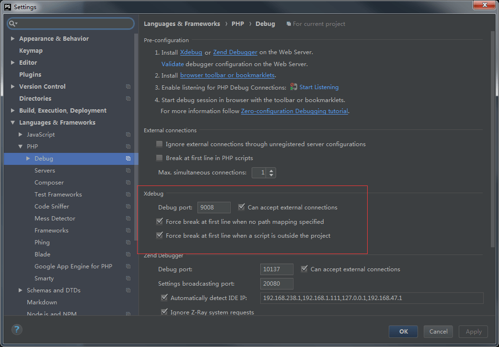Click the help question mark icon
This screenshot has width=499, height=347.
click(17, 329)
